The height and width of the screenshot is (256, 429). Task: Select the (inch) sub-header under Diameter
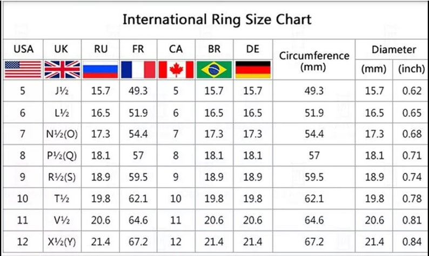tap(411, 69)
